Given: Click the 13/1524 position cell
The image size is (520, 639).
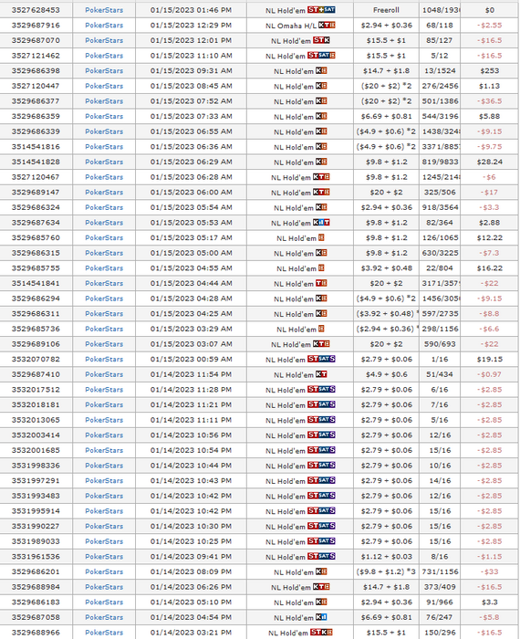Looking at the screenshot, I should [x=440, y=70].
